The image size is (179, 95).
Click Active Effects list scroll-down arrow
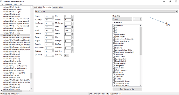(x=141, y=85)
